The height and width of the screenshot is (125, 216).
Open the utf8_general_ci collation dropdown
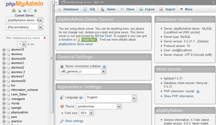83,71
